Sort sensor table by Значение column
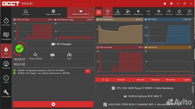Screen dimensions: 195x109 click(x=140, y=80)
